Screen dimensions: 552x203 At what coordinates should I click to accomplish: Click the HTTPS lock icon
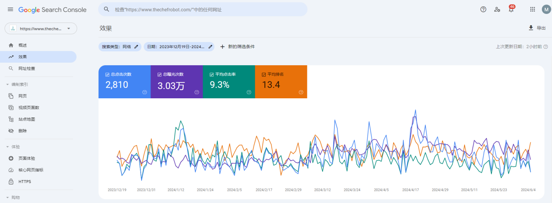coord(11,182)
